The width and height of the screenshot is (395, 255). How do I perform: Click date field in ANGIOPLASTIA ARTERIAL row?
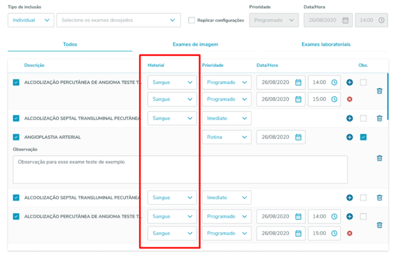281,137
